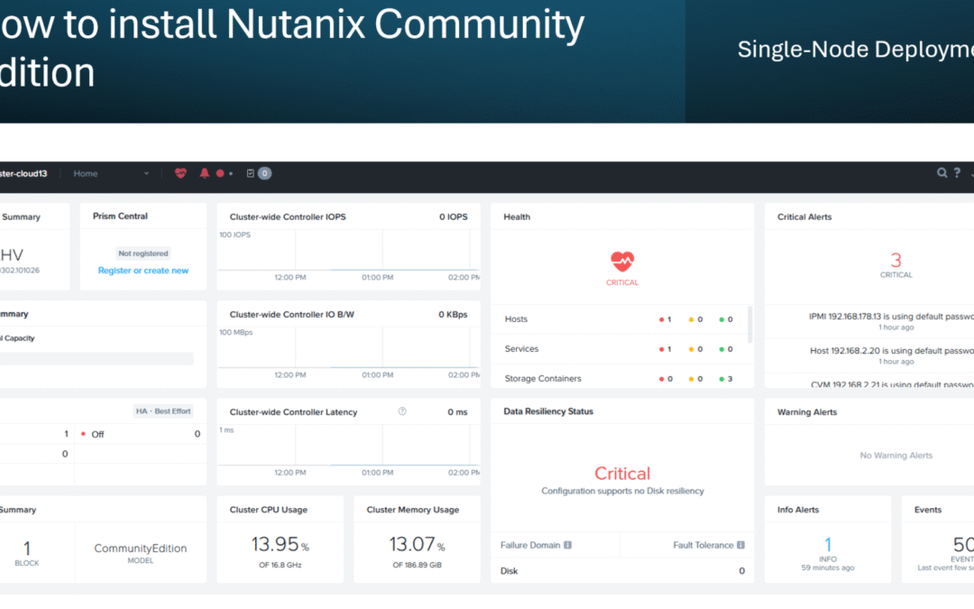Open the tasks clipboard icon
This screenshot has width=974, height=609.
pos(251,173)
